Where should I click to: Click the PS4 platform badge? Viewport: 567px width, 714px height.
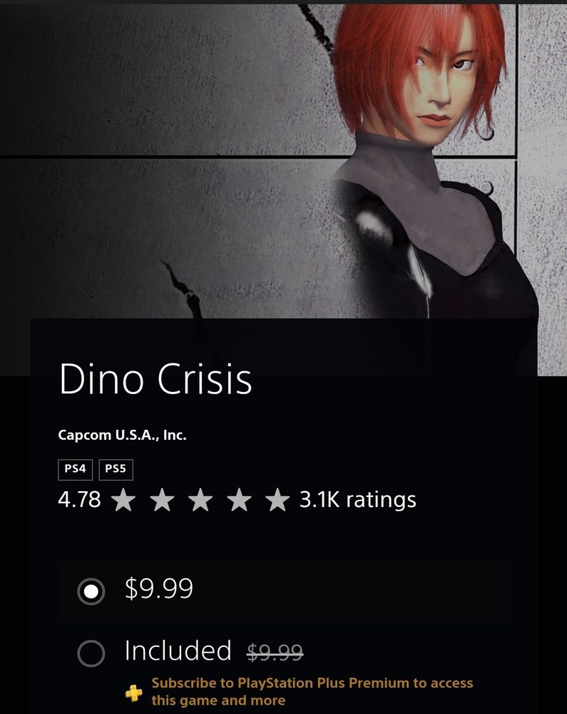75,470
